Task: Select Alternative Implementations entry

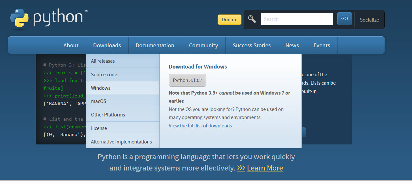Action: pyautogui.click(x=123, y=142)
